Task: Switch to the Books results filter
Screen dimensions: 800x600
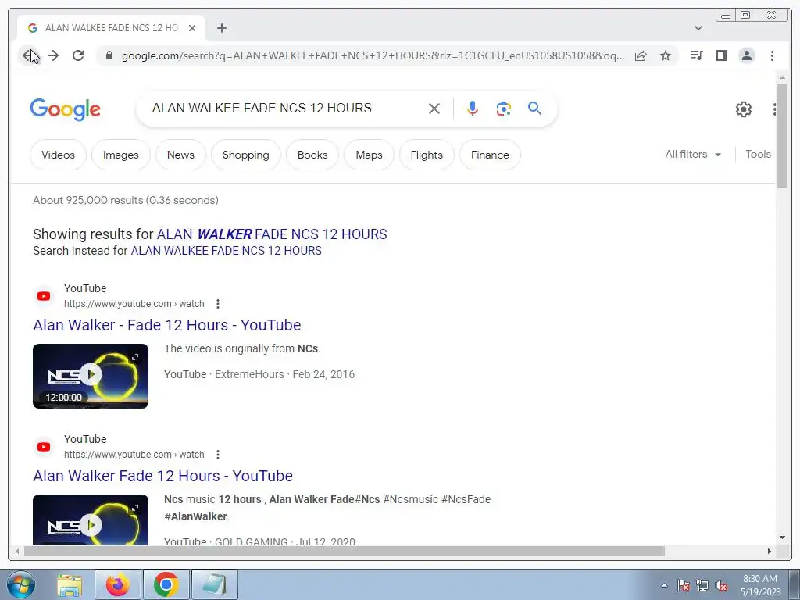Action: (x=312, y=155)
